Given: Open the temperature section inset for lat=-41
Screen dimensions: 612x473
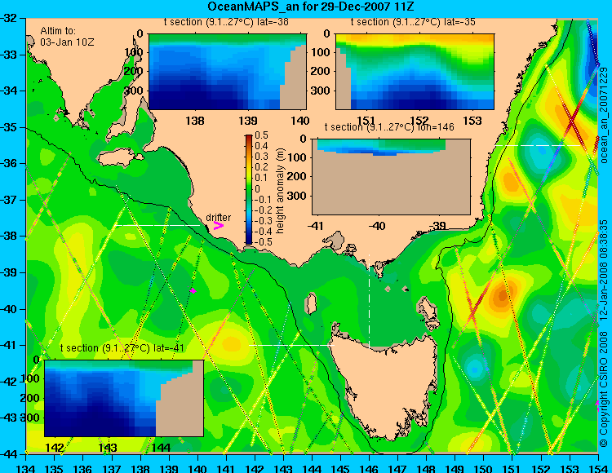Looking at the screenshot, I should click(x=124, y=398).
